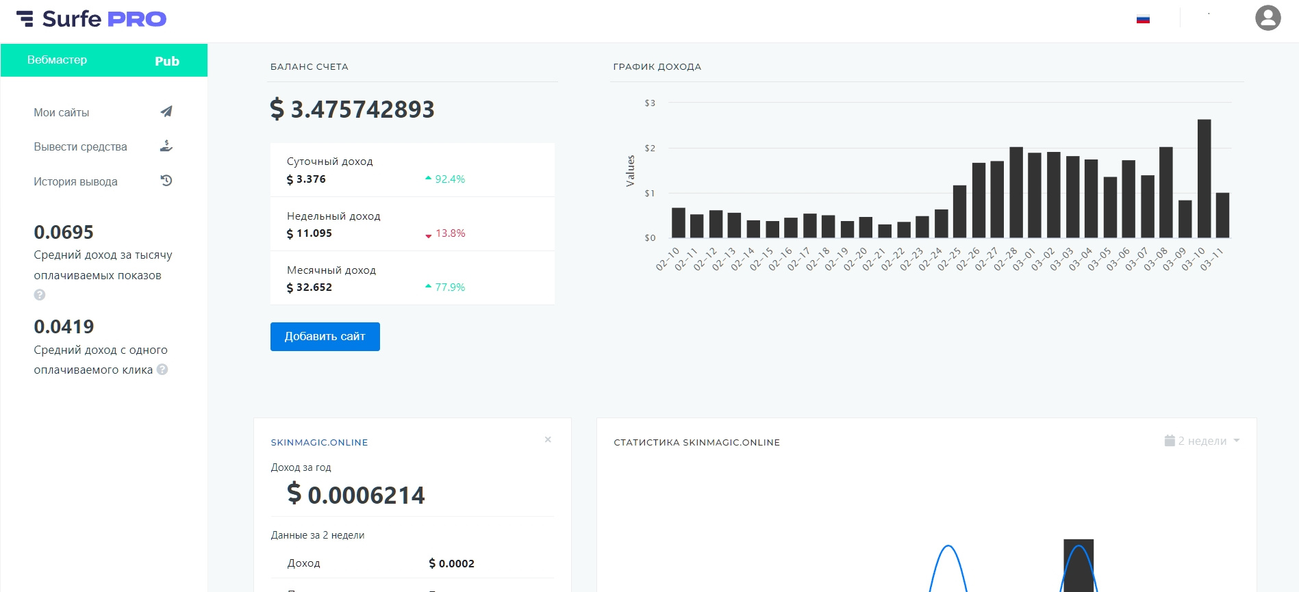Click the history clock icon beside История вывода
The width and height of the screenshot is (1299, 592).
166,181
